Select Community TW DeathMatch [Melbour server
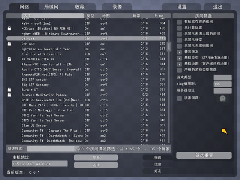 coord(86,141)
